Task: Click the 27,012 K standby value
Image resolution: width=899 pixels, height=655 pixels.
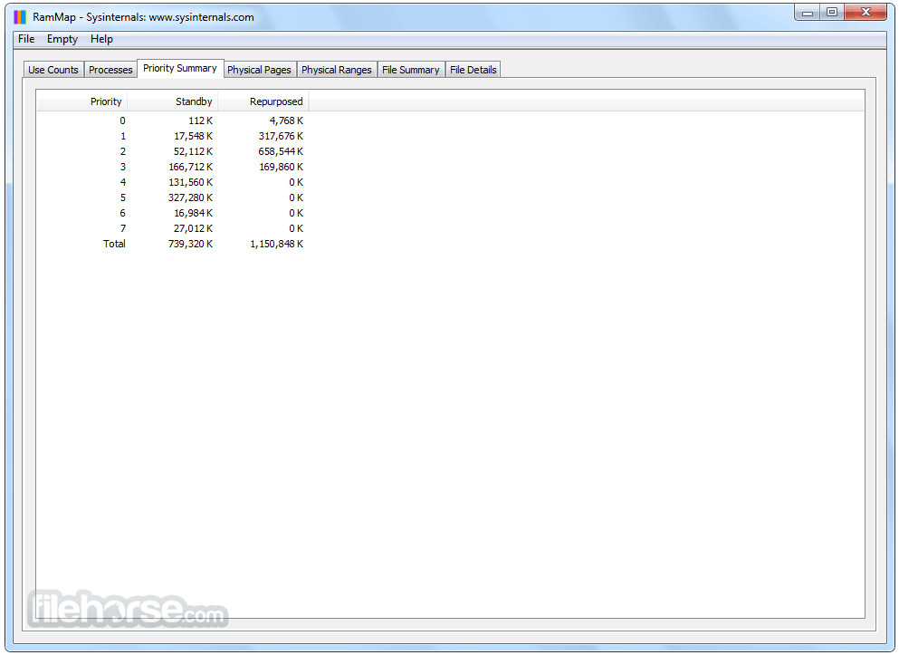Action: pyautogui.click(x=193, y=229)
